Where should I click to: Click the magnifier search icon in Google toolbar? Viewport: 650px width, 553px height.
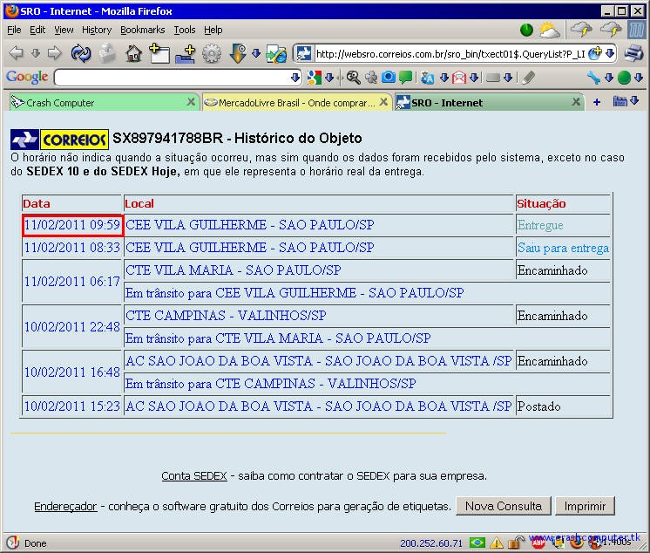tap(353, 78)
